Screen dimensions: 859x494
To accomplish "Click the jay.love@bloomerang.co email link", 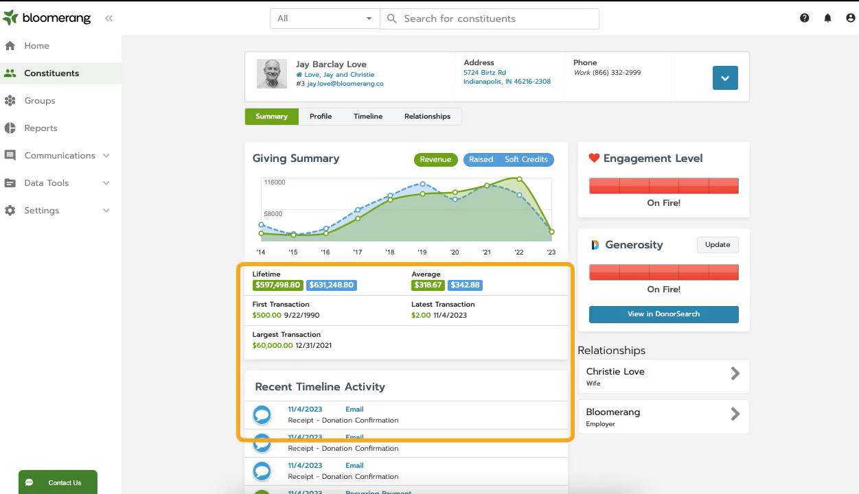I will click(345, 84).
